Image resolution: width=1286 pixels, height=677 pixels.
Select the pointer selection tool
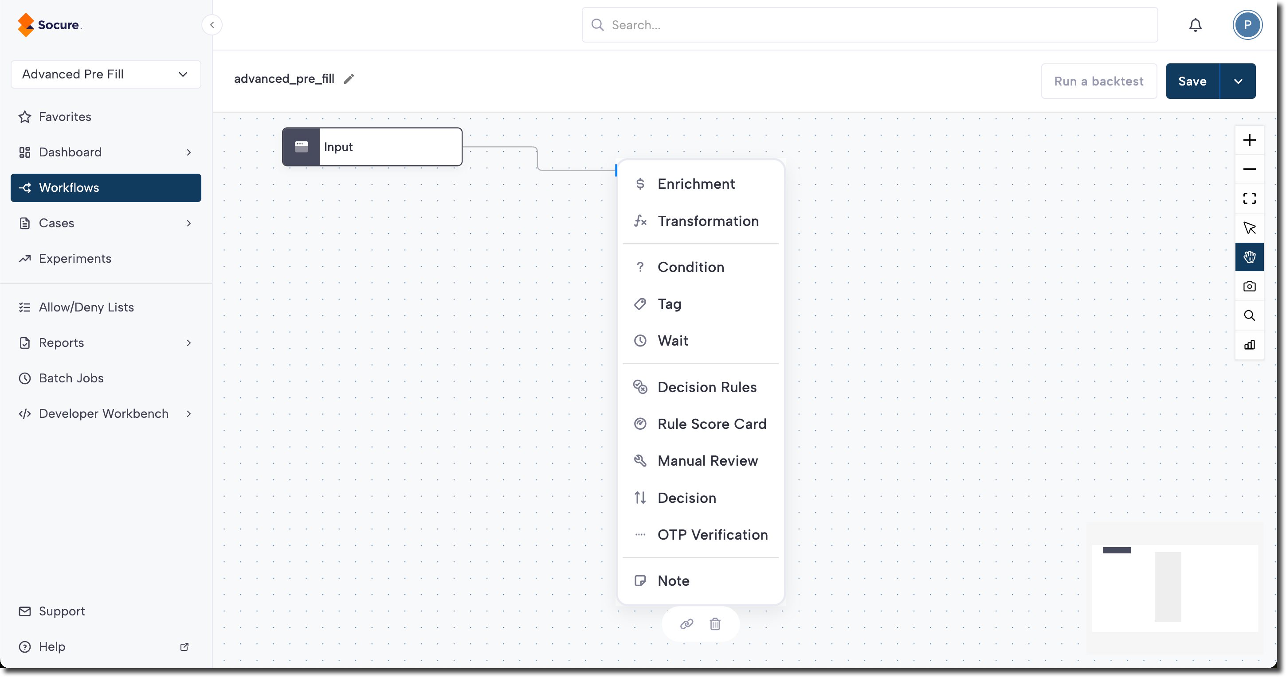[1249, 228]
